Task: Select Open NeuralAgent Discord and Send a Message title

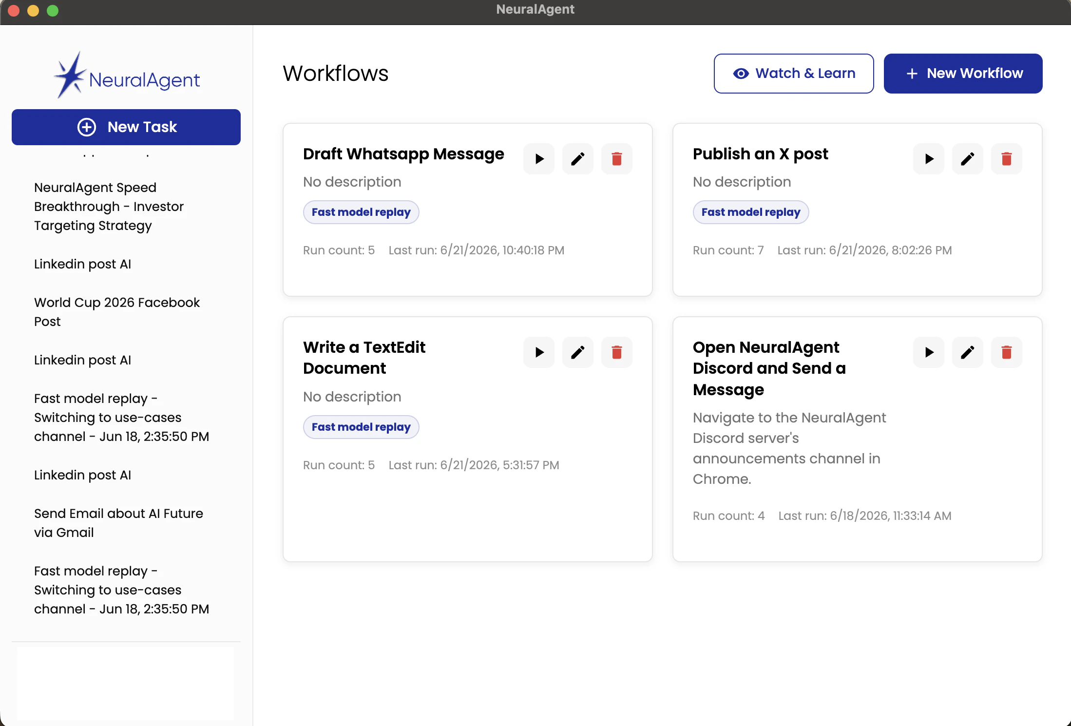Action: [x=769, y=368]
